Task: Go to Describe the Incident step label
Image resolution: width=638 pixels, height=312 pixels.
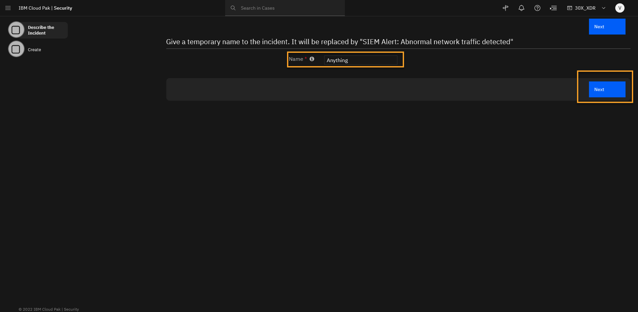Action: [x=41, y=30]
